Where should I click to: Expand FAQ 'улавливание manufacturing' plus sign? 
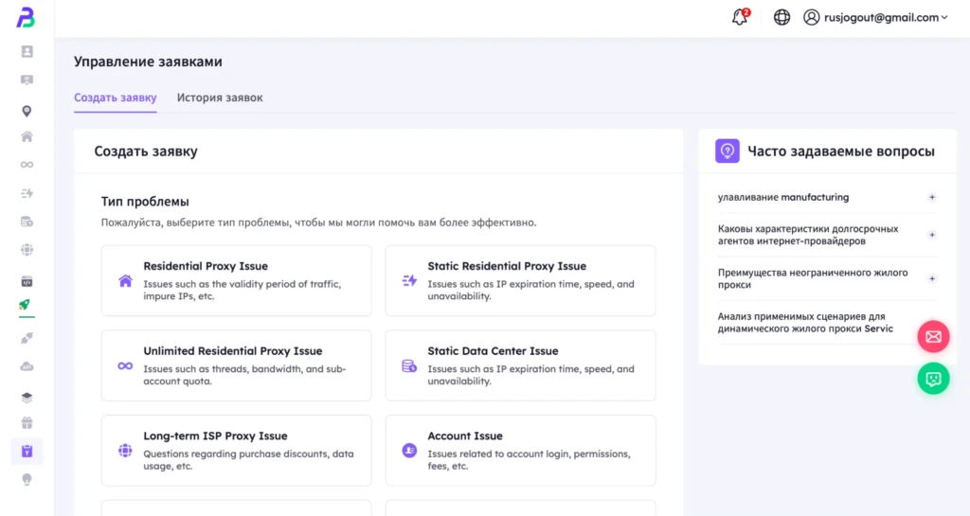[x=932, y=197]
